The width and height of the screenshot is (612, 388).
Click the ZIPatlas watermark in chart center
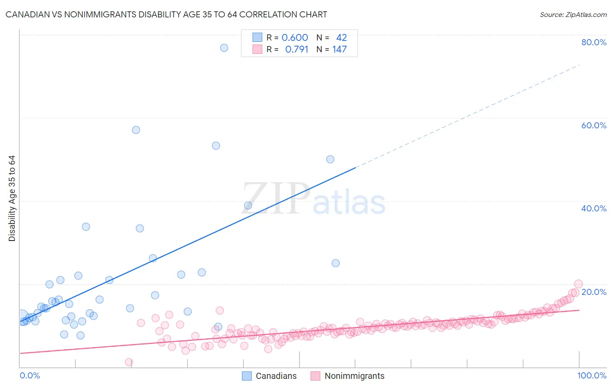(x=313, y=199)
